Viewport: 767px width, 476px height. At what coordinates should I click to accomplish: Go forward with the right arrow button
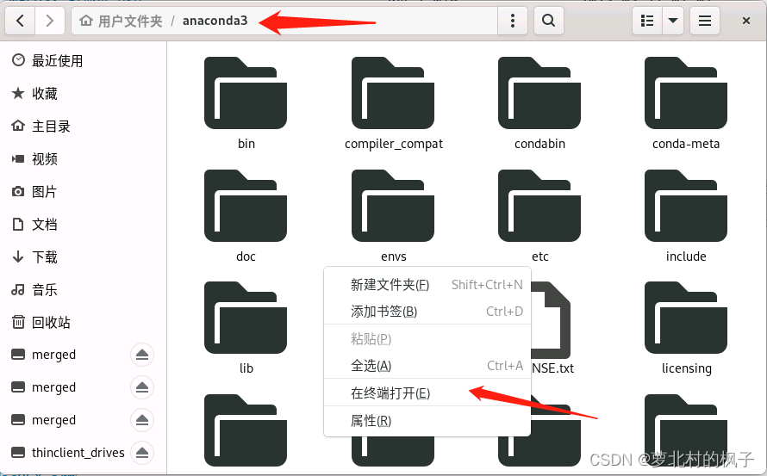50,21
